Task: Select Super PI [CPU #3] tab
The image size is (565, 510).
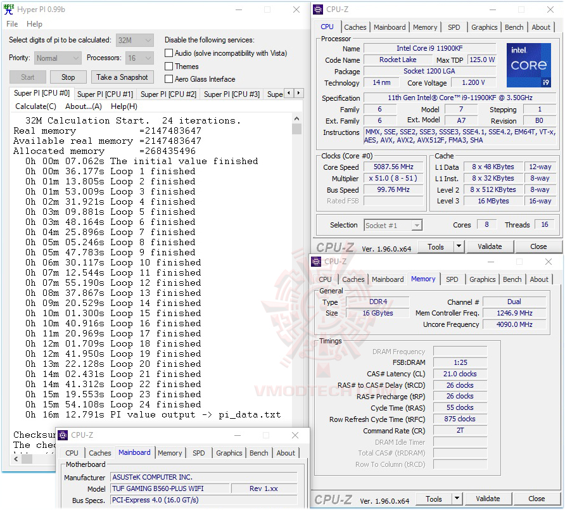Action: point(232,94)
